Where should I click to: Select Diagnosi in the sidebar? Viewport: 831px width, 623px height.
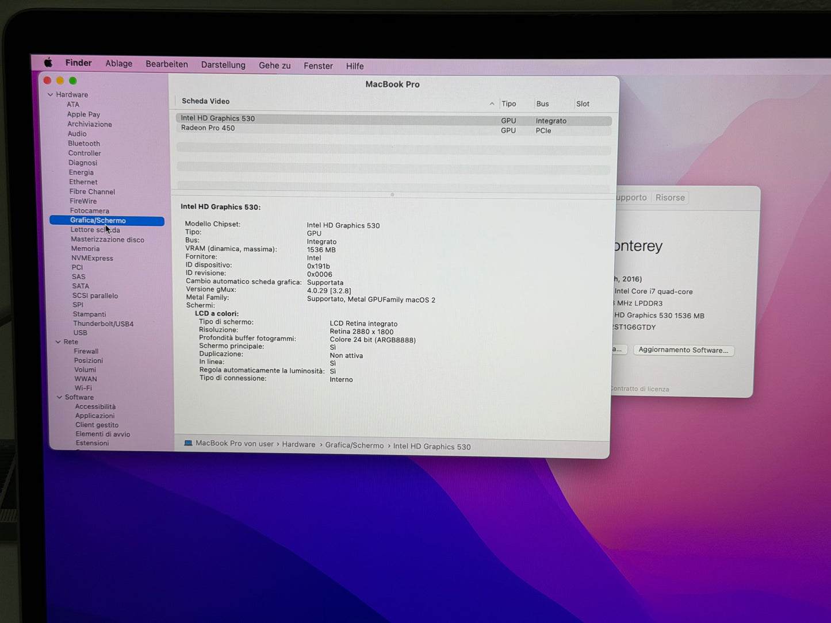tap(83, 163)
